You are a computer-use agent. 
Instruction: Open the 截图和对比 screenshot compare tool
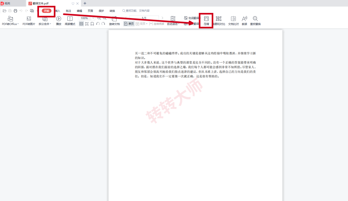(219, 21)
